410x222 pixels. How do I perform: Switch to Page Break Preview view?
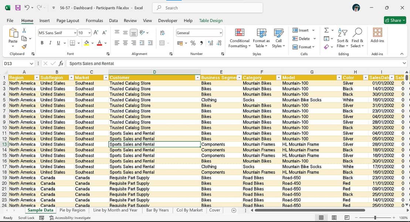pyautogui.click(x=347, y=218)
